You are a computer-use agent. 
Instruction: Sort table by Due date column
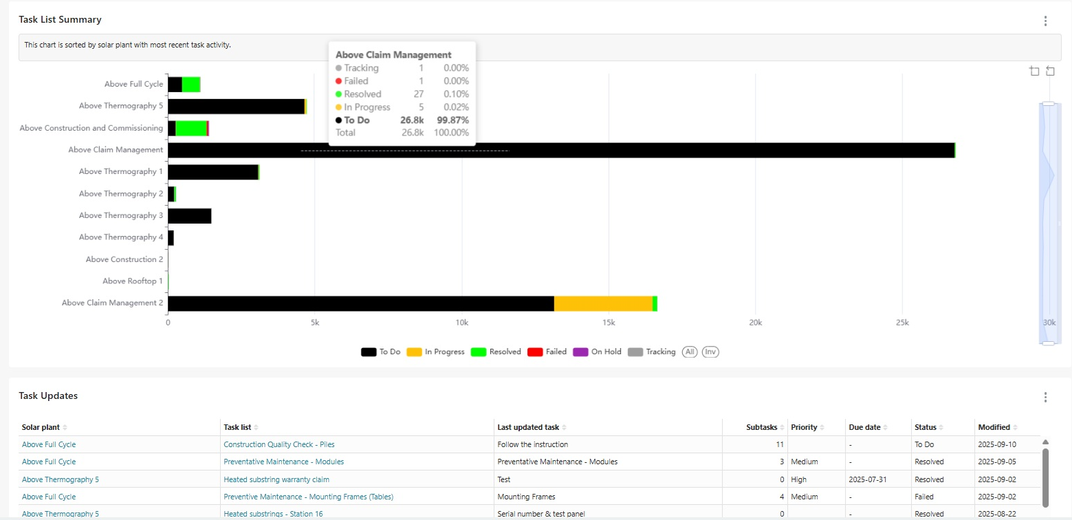click(863, 427)
